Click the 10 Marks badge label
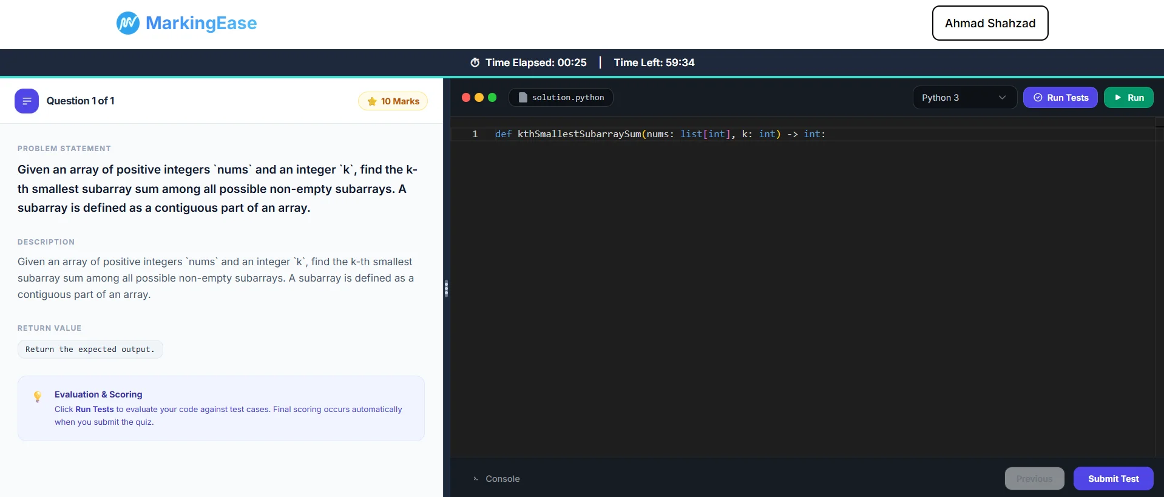This screenshot has width=1164, height=497. [400, 101]
